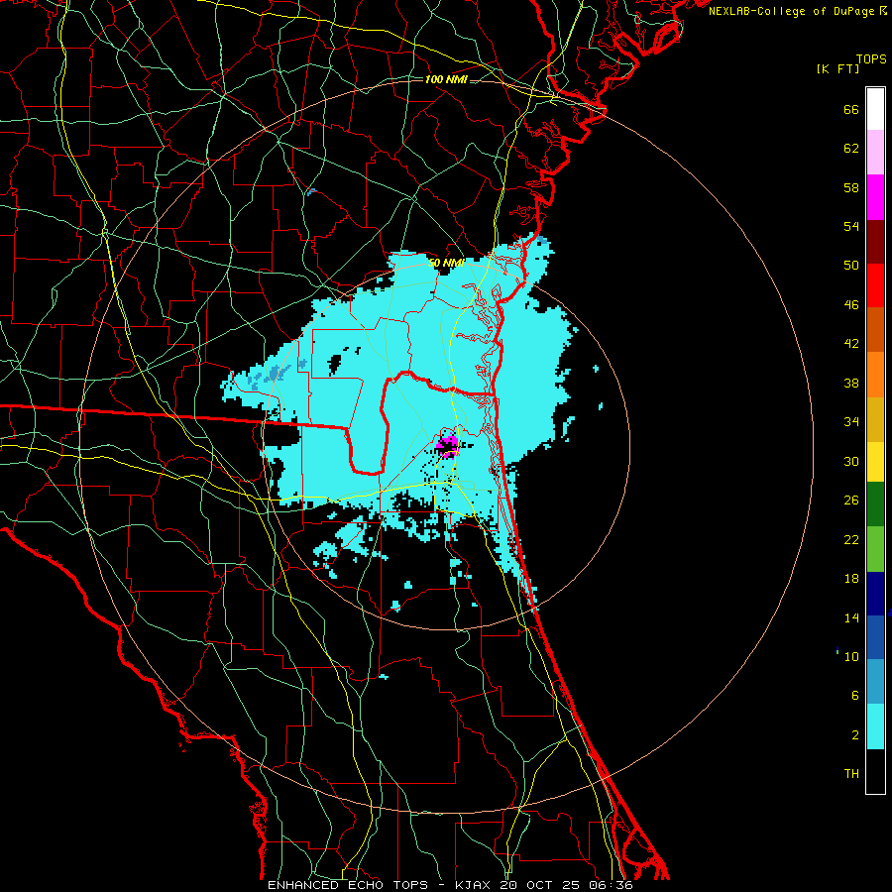Image resolution: width=892 pixels, height=892 pixels.
Task: Select the 22 scale value
Action: coord(851,540)
